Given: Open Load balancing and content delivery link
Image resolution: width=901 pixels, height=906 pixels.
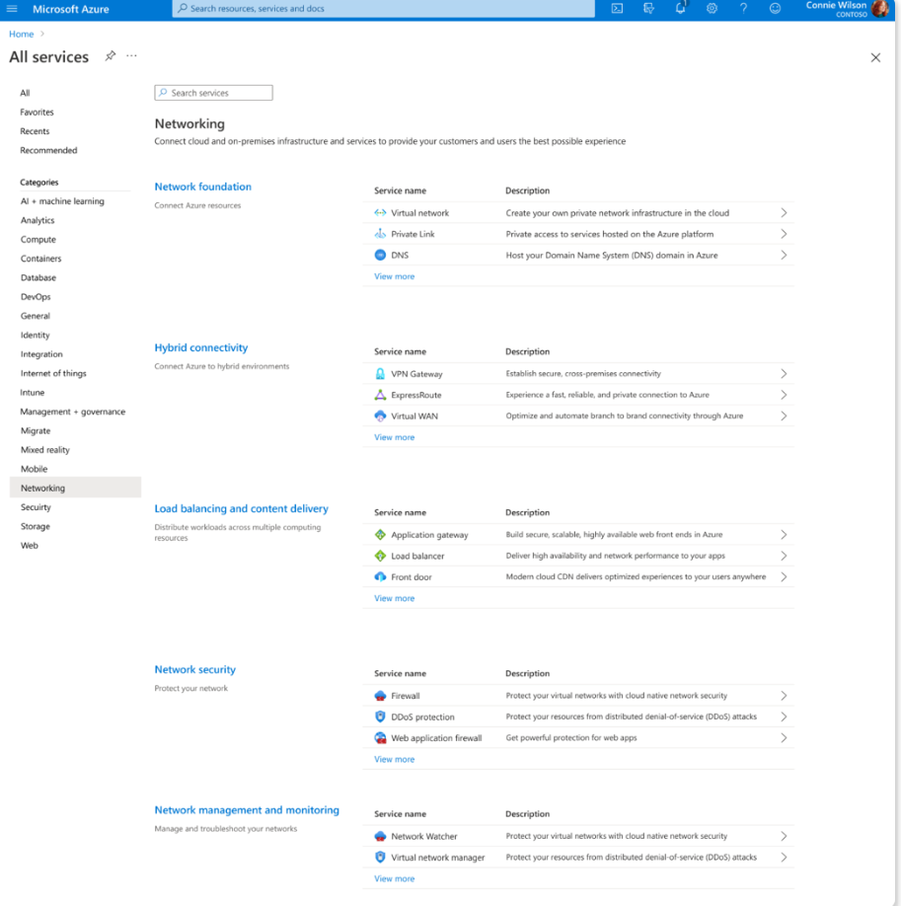Looking at the screenshot, I should click(x=241, y=508).
